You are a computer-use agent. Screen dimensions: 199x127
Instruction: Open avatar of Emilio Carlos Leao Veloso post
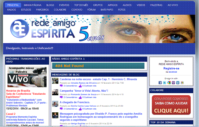55,104
